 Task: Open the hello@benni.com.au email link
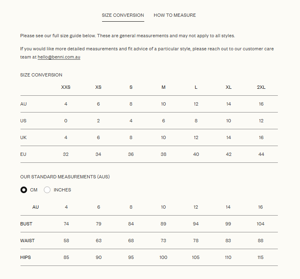(x=59, y=57)
